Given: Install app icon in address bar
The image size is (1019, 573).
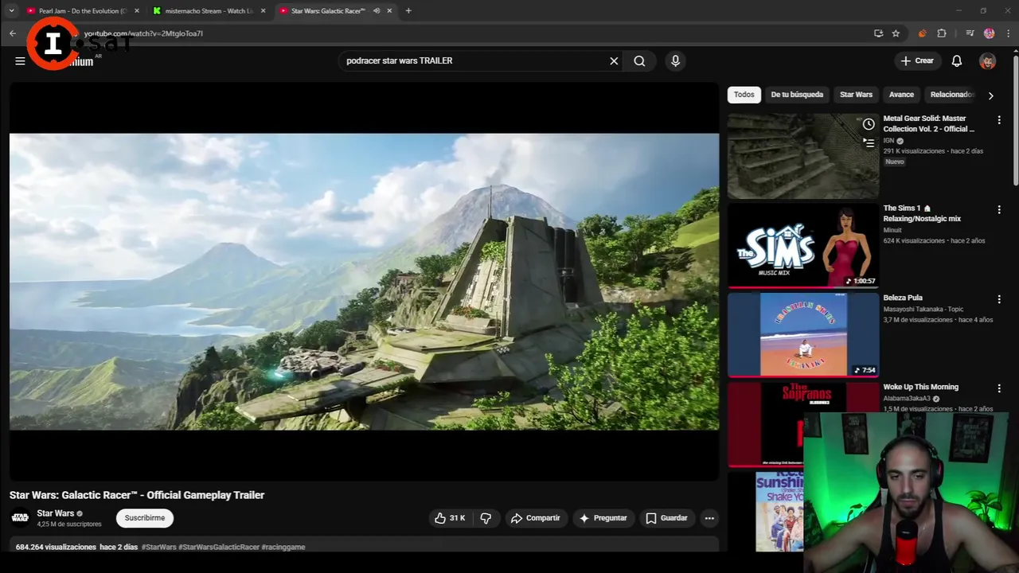Looking at the screenshot, I should (x=878, y=33).
